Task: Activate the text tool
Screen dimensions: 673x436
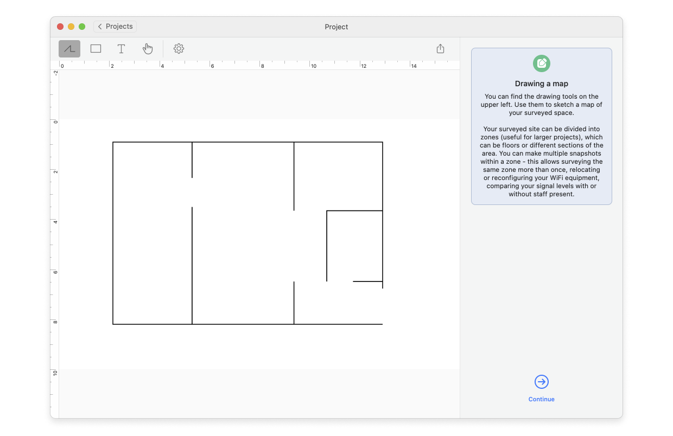Action: (121, 48)
